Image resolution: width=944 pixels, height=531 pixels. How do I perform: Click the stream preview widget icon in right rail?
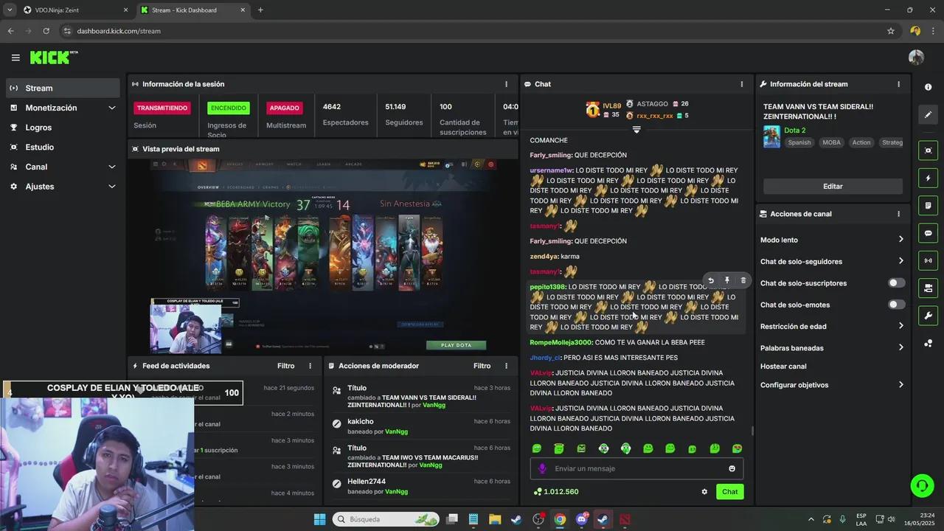(x=928, y=150)
